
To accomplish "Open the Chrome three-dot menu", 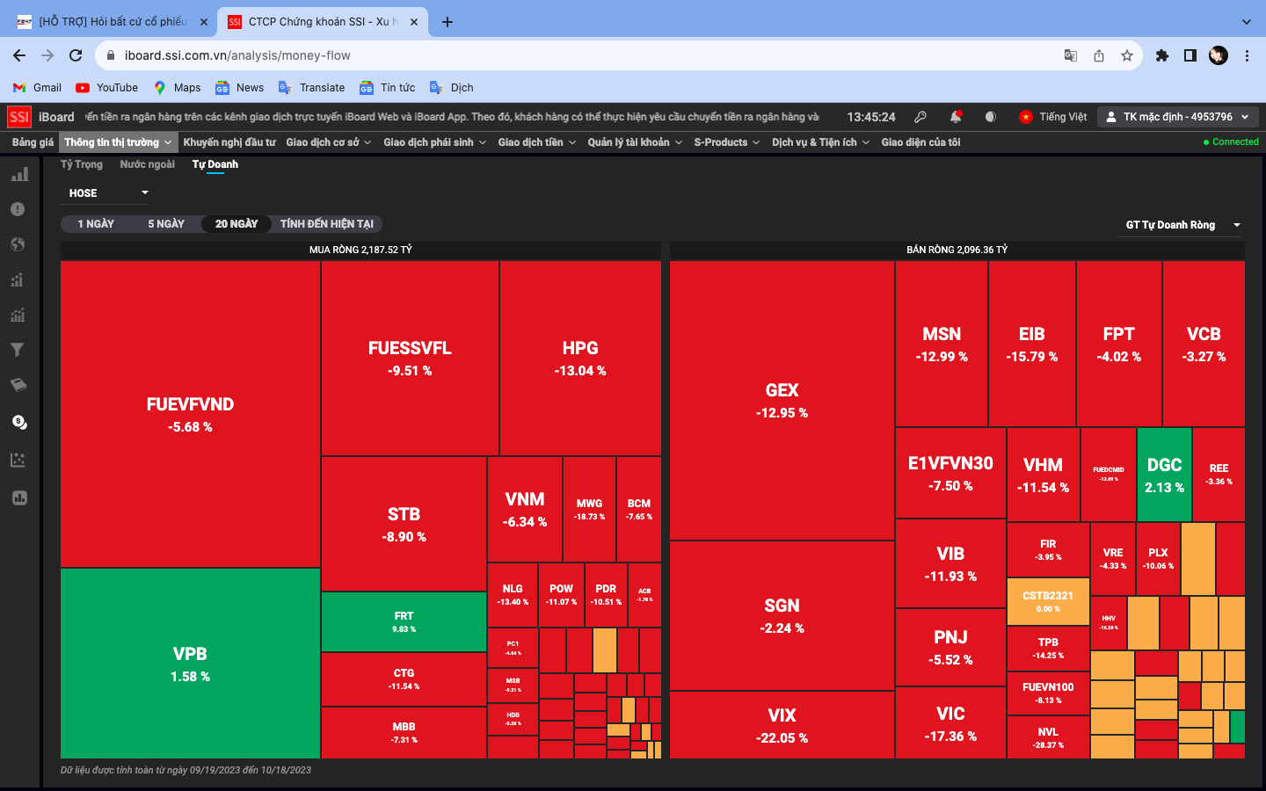I will pyautogui.click(x=1247, y=55).
